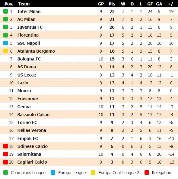Sort the table by Pts column header
The width and height of the screenshot is (178, 179).
pos(112,4)
